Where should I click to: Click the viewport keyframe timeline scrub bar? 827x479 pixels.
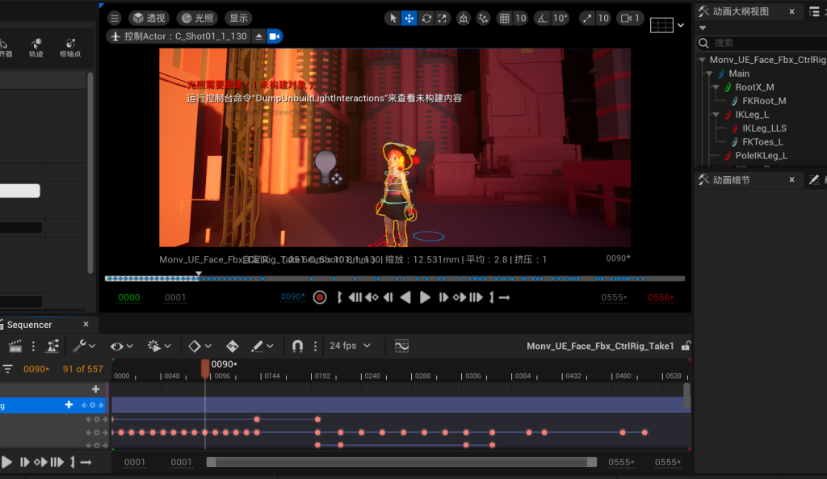(394, 279)
